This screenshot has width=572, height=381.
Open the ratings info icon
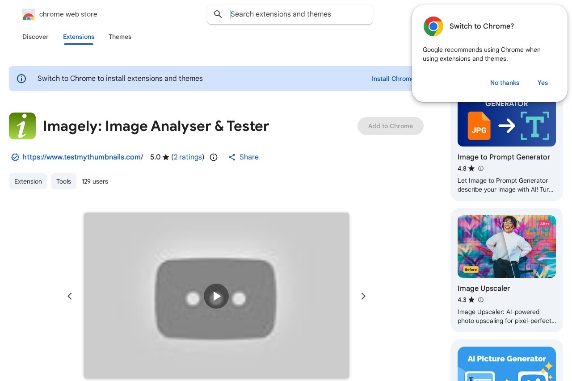point(214,157)
